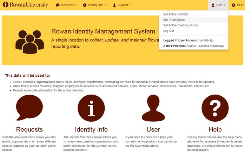The image size is (245, 166).
Task: Click the large User silhouette icon
Action: 153,108
